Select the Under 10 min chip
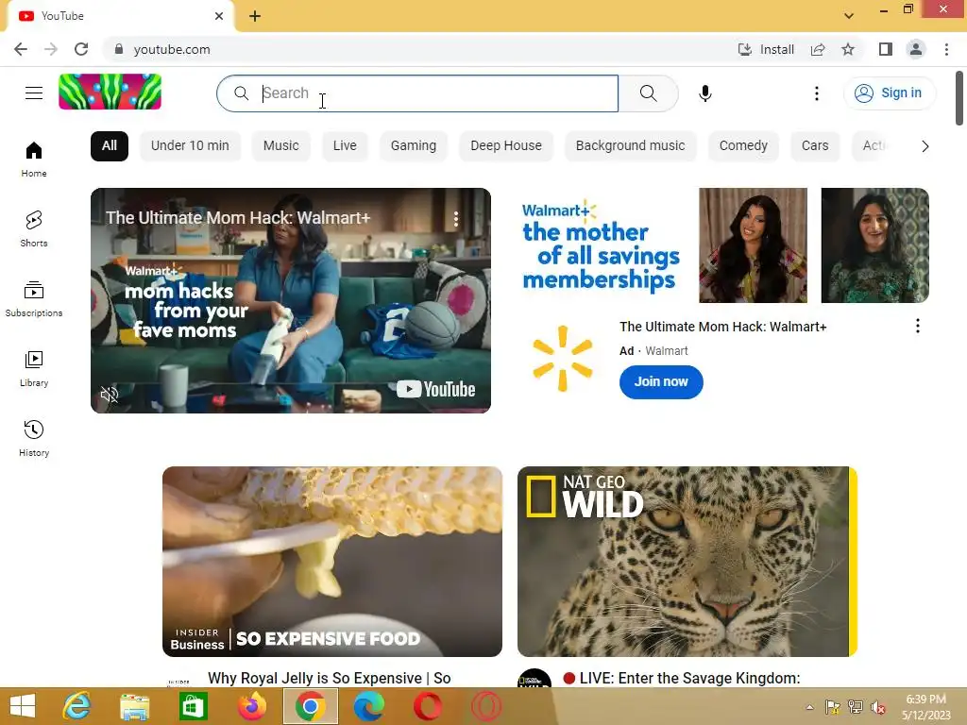This screenshot has width=967, height=725. click(x=190, y=146)
